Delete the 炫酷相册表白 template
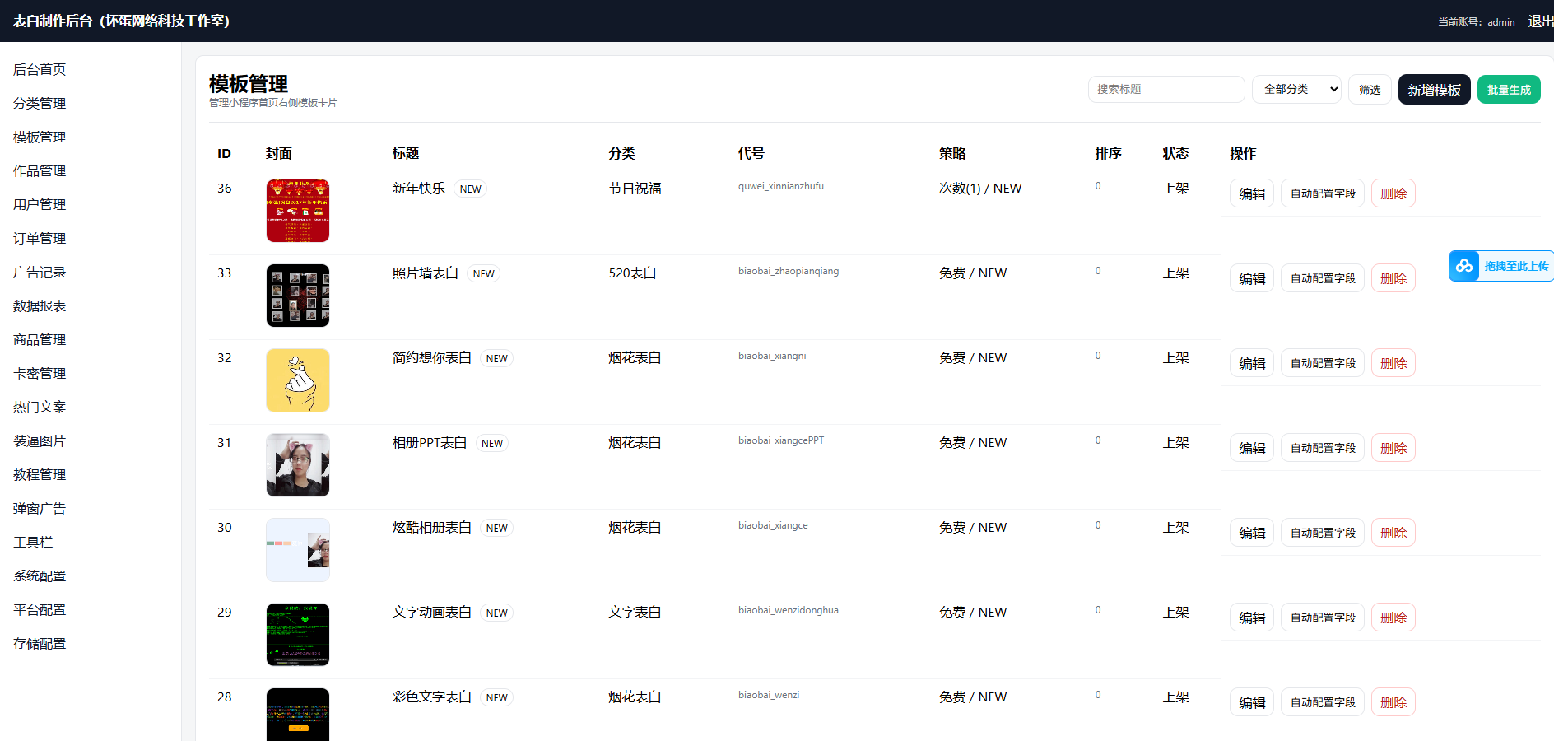 click(1393, 533)
